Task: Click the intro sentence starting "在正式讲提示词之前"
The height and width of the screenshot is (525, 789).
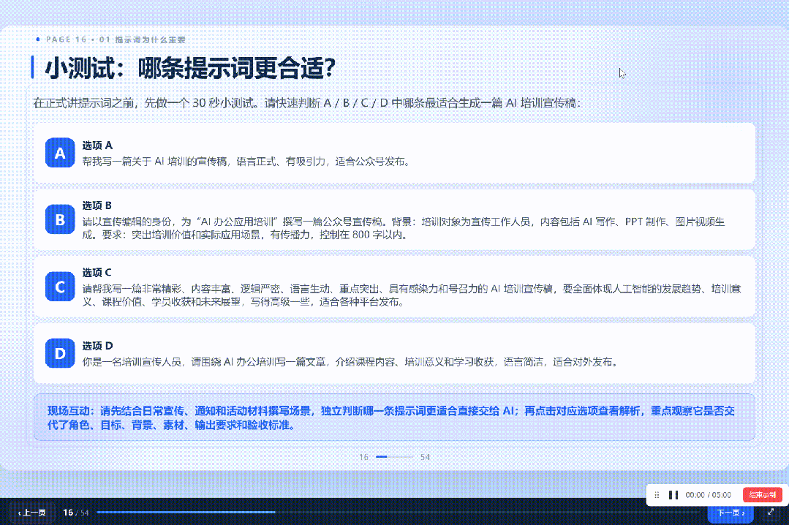Action: (x=307, y=103)
